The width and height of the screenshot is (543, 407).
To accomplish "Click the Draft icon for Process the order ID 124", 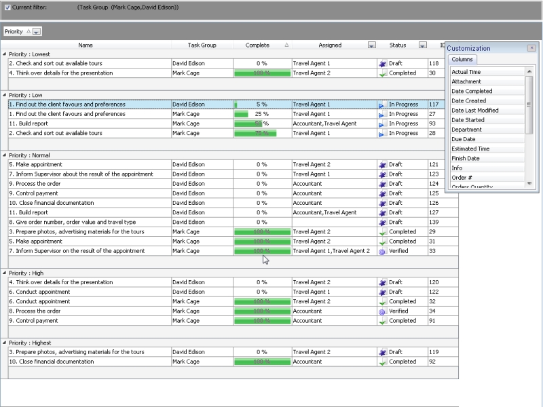I will tap(382, 184).
